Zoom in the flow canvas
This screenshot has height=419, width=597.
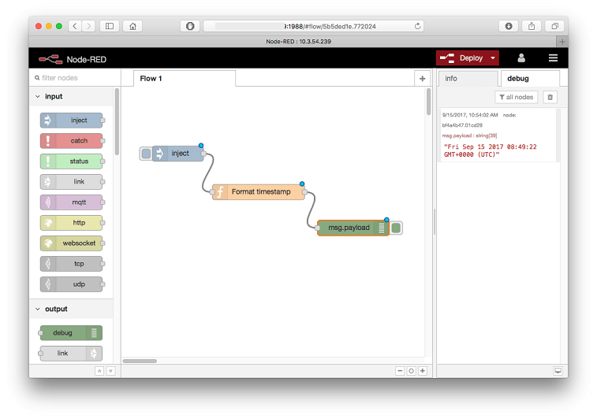[423, 371]
